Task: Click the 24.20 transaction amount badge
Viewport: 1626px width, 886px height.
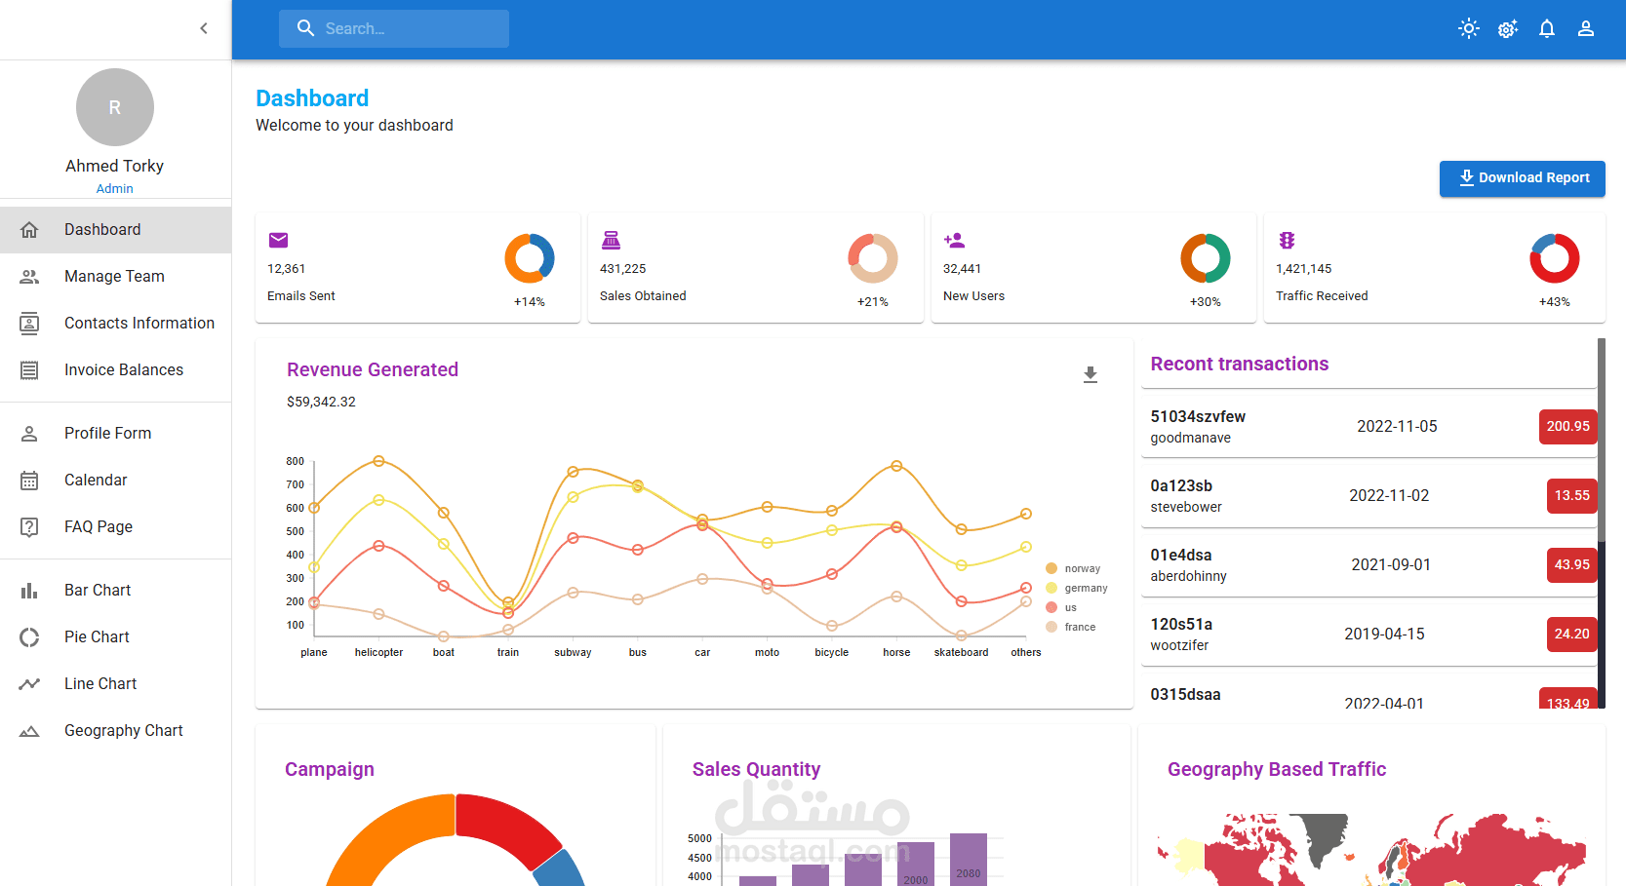Action: (x=1571, y=634)
